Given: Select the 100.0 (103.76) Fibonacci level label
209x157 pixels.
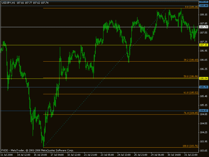Looking at the screenshot, I should pos(190,146).
